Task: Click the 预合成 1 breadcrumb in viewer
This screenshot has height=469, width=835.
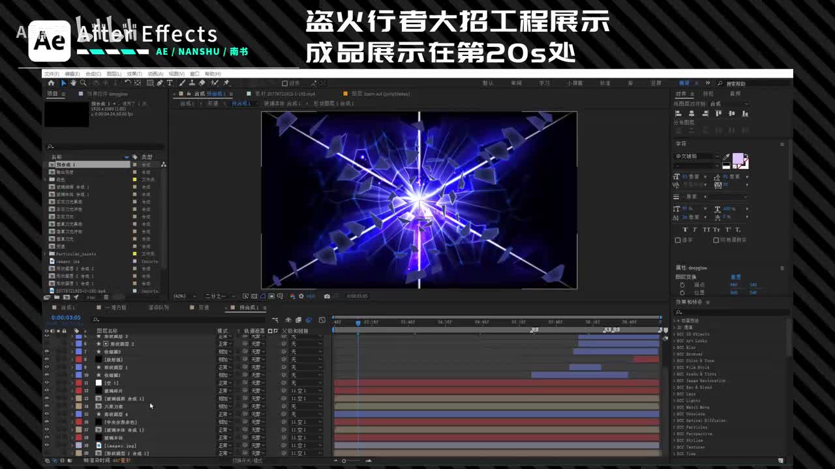Action: pos(241,104)
